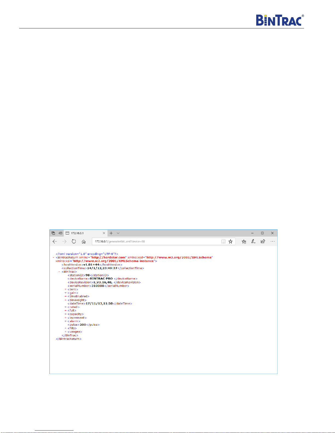Expand the full node
This screenshot has height=433, width=335.
65,311
